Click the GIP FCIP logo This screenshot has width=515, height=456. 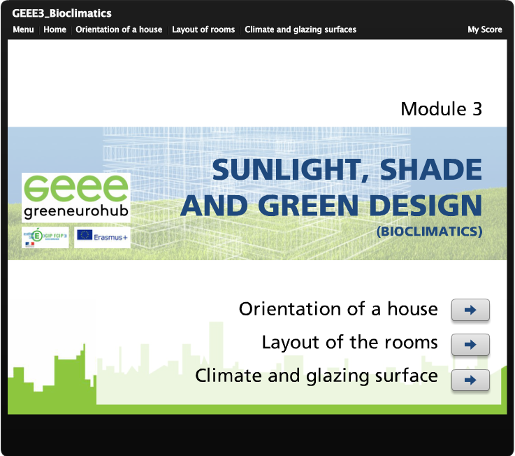(45, 237)
